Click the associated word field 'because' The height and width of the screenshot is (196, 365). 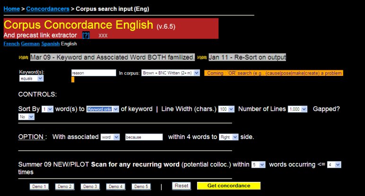point(144,137)
